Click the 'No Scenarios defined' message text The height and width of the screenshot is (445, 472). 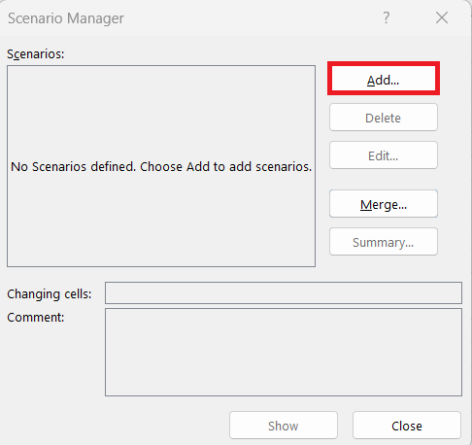[x=74, y=167]
